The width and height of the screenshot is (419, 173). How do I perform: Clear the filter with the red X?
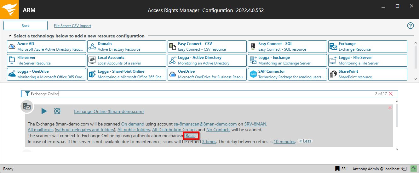[x=391, y=94]
